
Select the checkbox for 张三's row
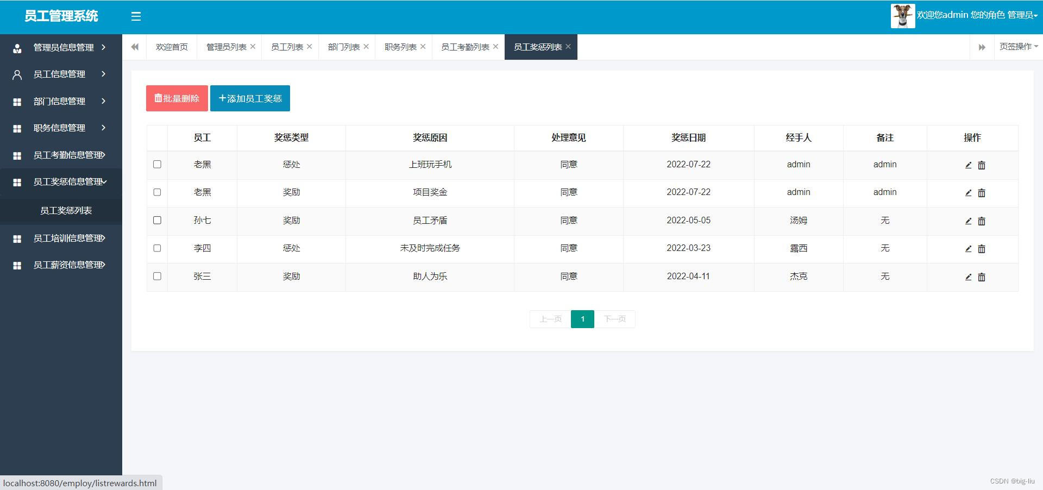[157, 276]
